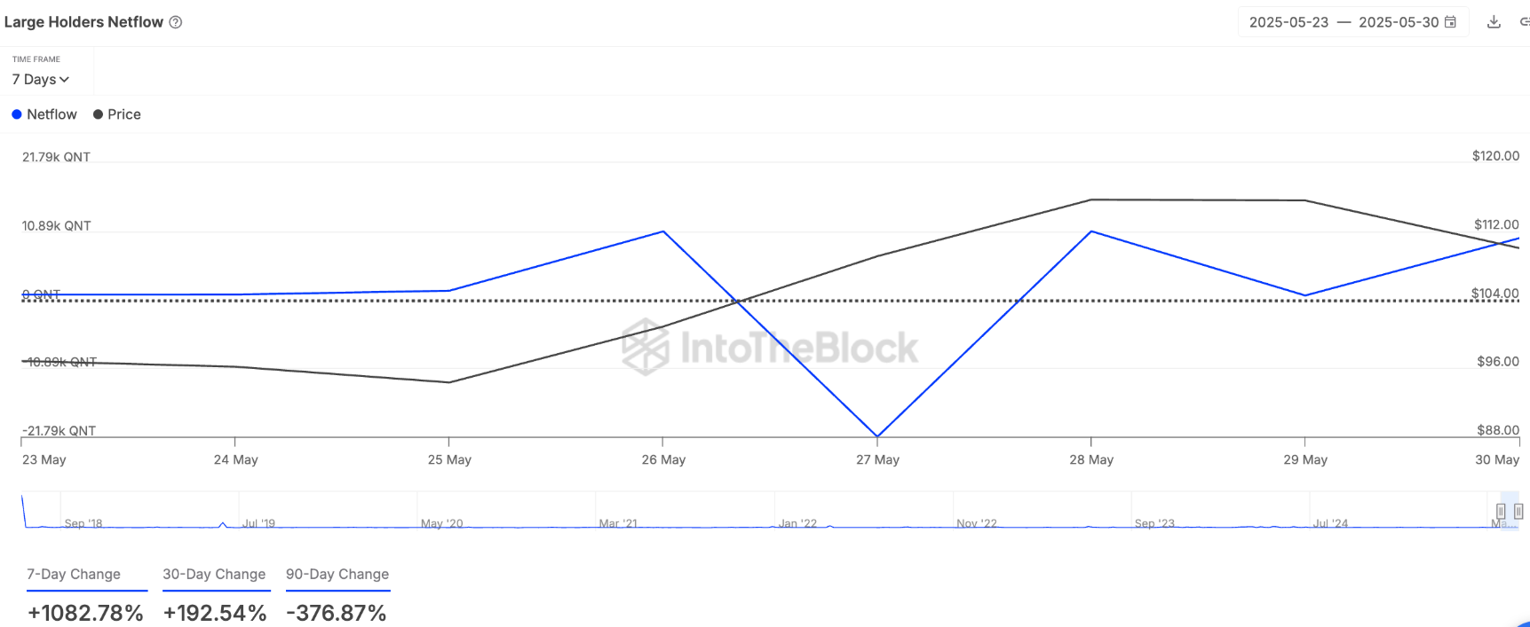Click the 27 May netflow low point
Image resolution: width=1530 pixels, height=627 pixels.
pos(877,436)
